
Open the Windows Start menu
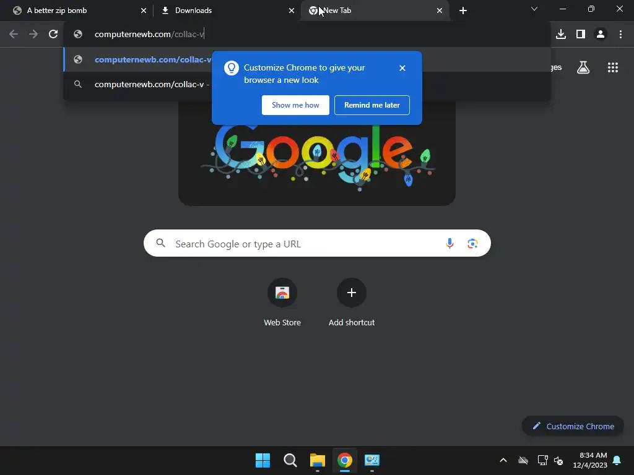click(263, 460)
